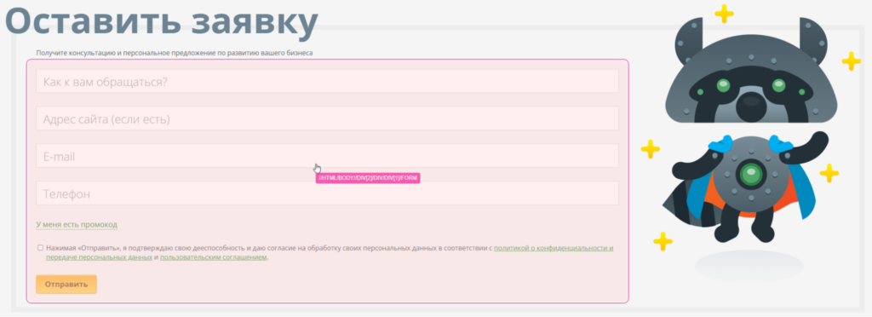872x317 pixels.
Task: Focus the 'Адрес сайта (если есть)' field
Action: point(327,119)
